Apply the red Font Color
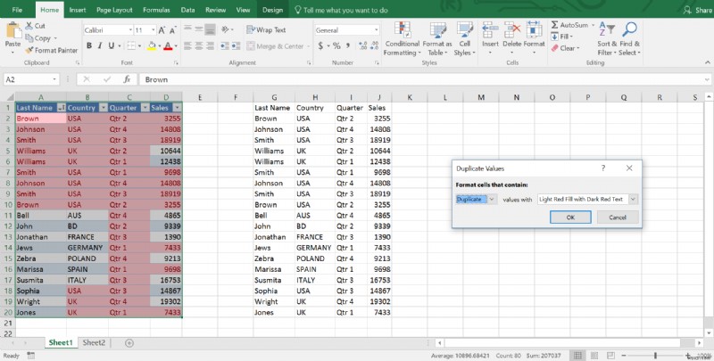 168,45
